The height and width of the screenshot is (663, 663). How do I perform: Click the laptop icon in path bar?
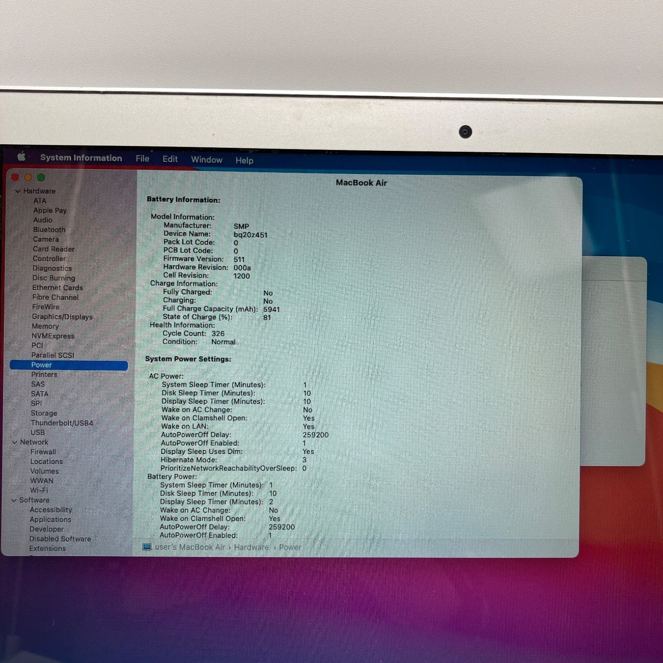[x=147, y=547]
